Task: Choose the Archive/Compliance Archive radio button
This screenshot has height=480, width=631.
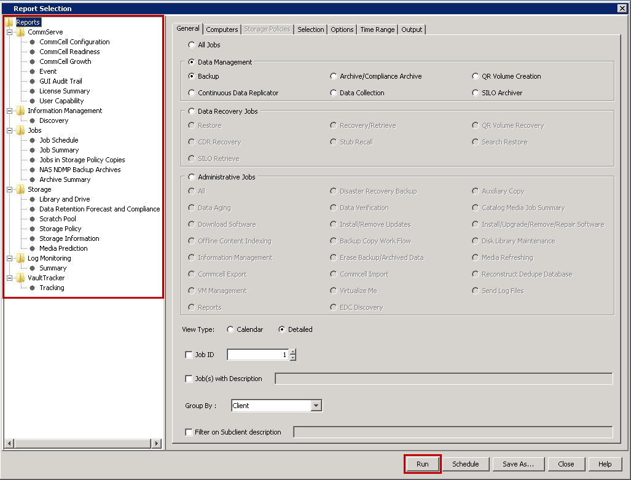Action: [x=333, y=76]
